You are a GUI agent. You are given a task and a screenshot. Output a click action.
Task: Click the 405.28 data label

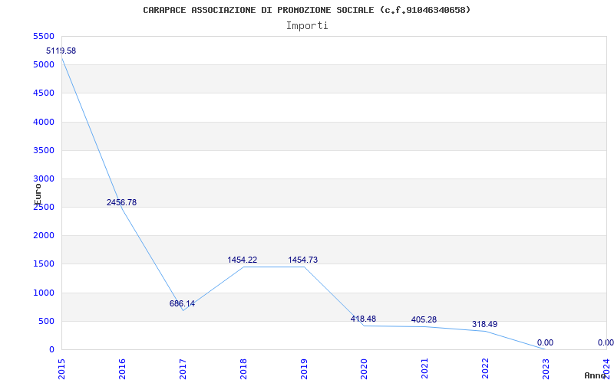pyautogui.click(x=424, y=319)
